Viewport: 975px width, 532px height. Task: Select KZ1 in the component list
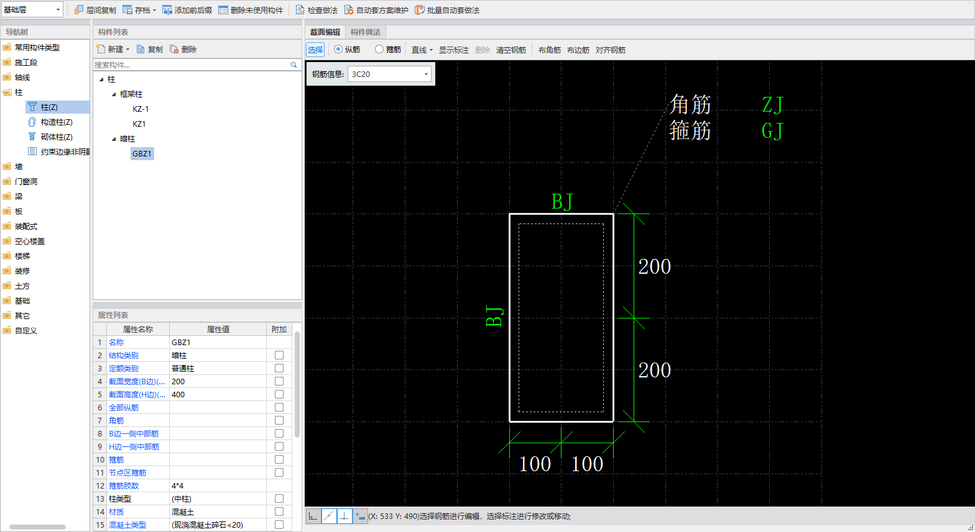click(x=139, y=124)
